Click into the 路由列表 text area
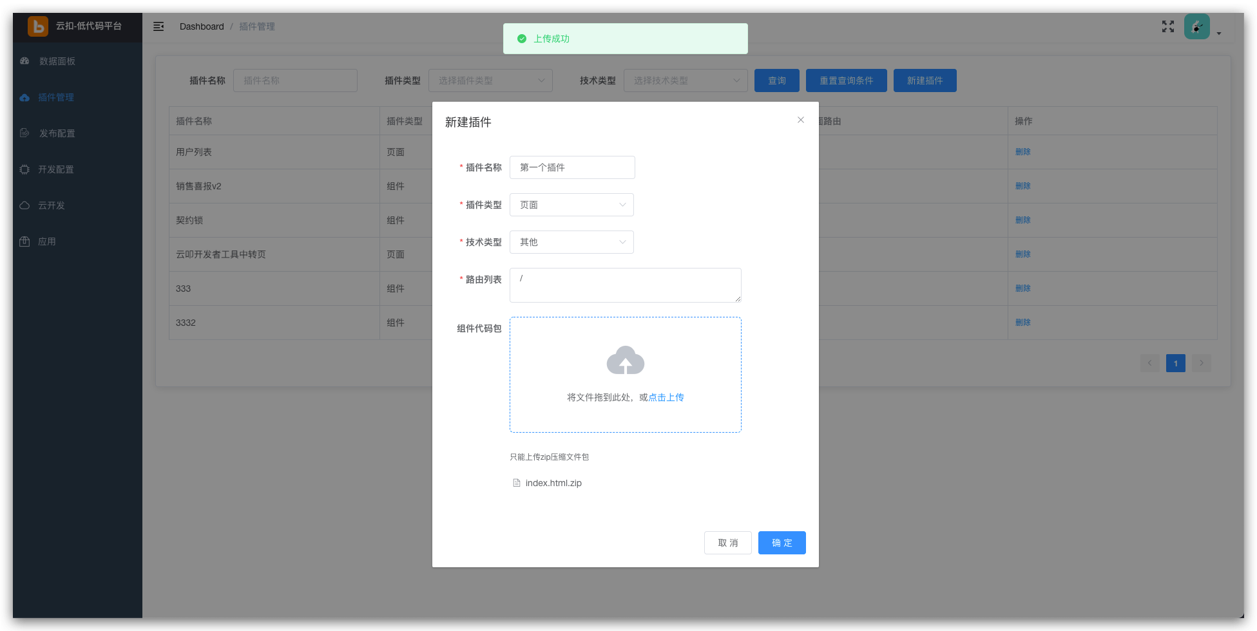The height and width of the screenshot is (631, 1257). (x=624, y=285)
